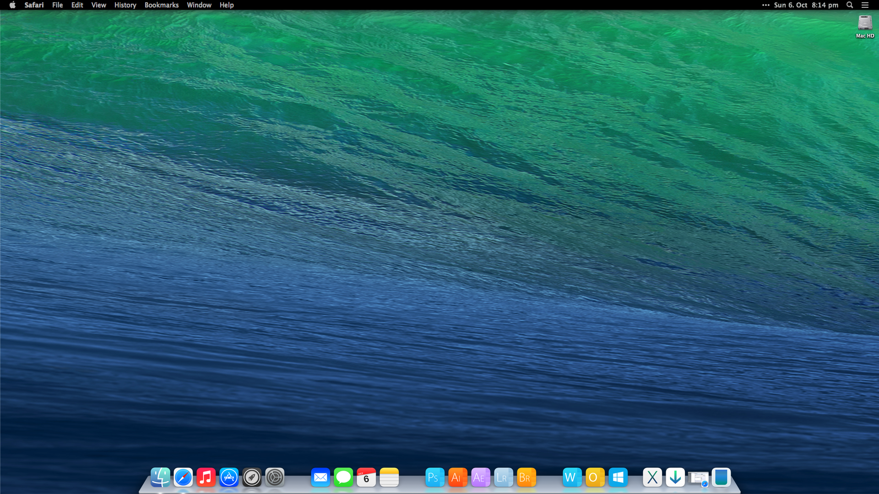Launch Photoshop from the dock
This screenshot has width=879, height=494.
point(434,478)
